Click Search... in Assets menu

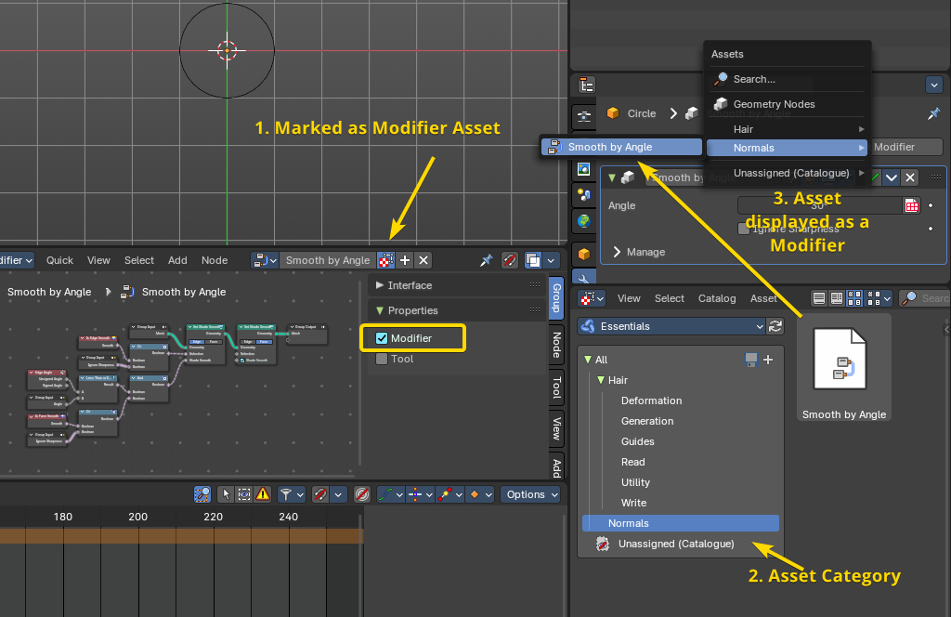pyautogui.click(x=787, y=79)
